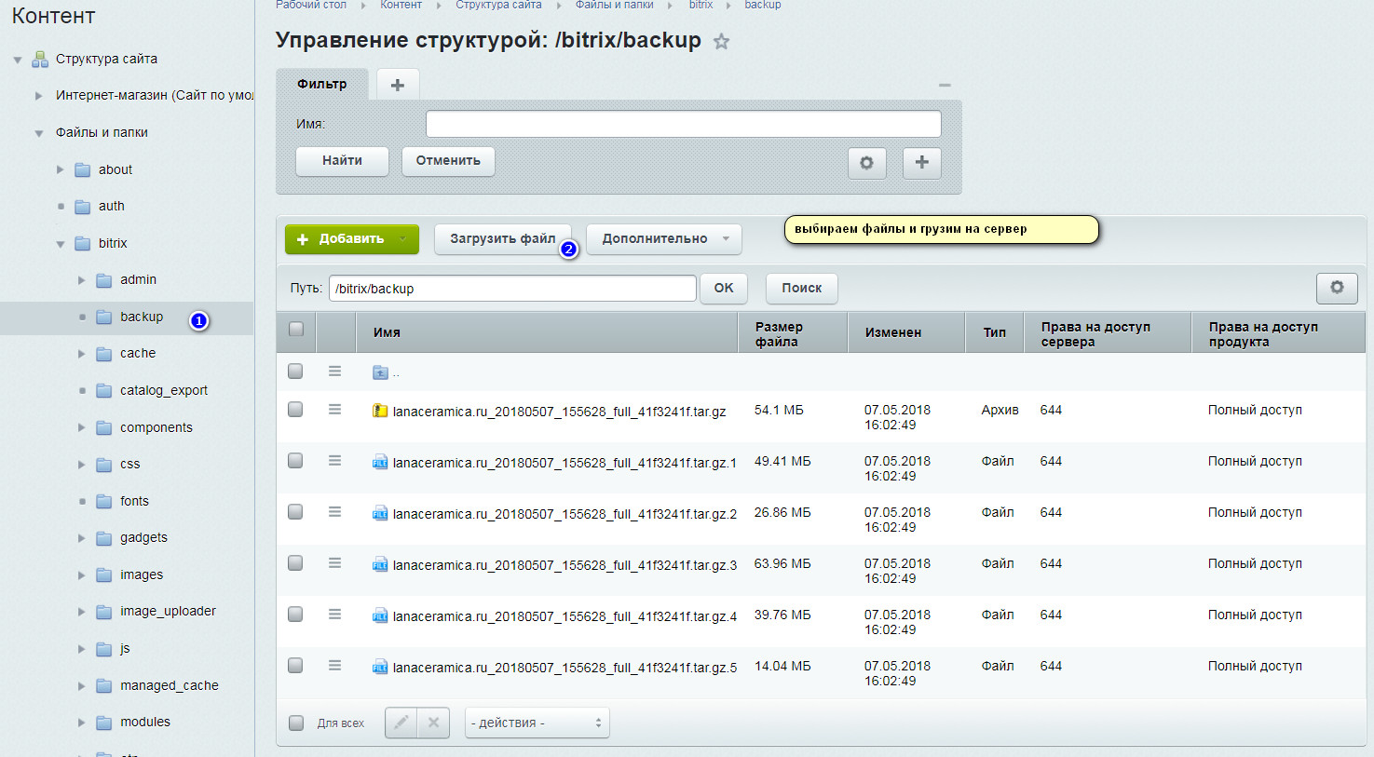Viewport: 1374px width, 757px height.
Task: Toggle the select-all checkbox in table header
Action: click(x=296, y=329)
